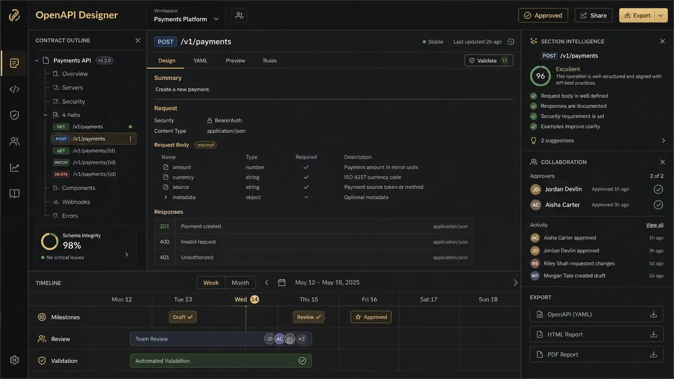Switch the timeline to Week view
This screenshot has width=674, height=379.
(x=211, y=282)
